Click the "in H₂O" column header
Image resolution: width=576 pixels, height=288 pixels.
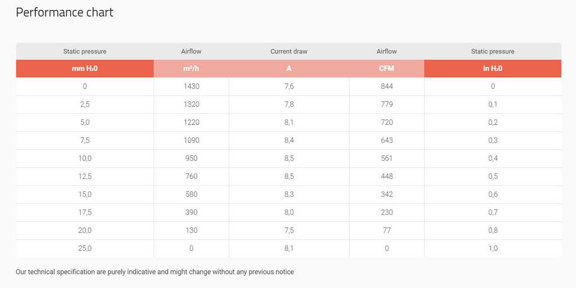(493, 69)
